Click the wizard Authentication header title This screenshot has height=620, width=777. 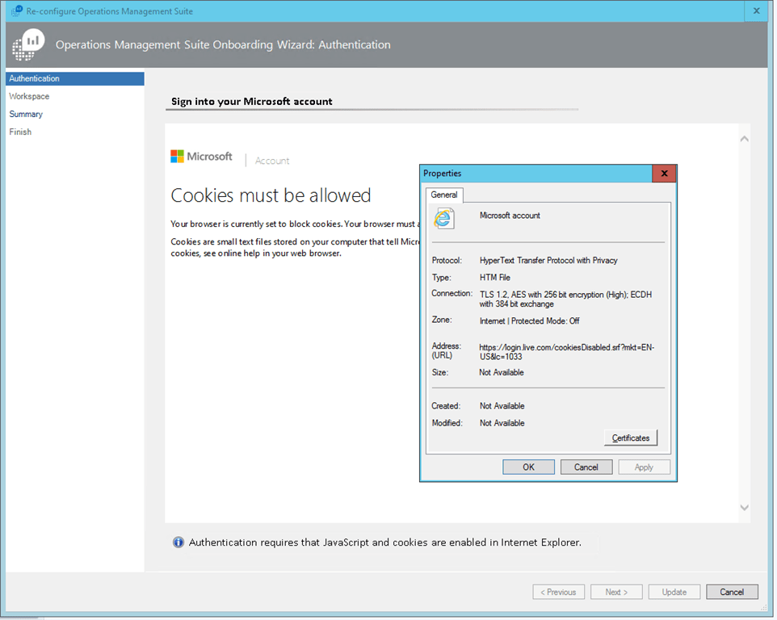pos(223,44)
